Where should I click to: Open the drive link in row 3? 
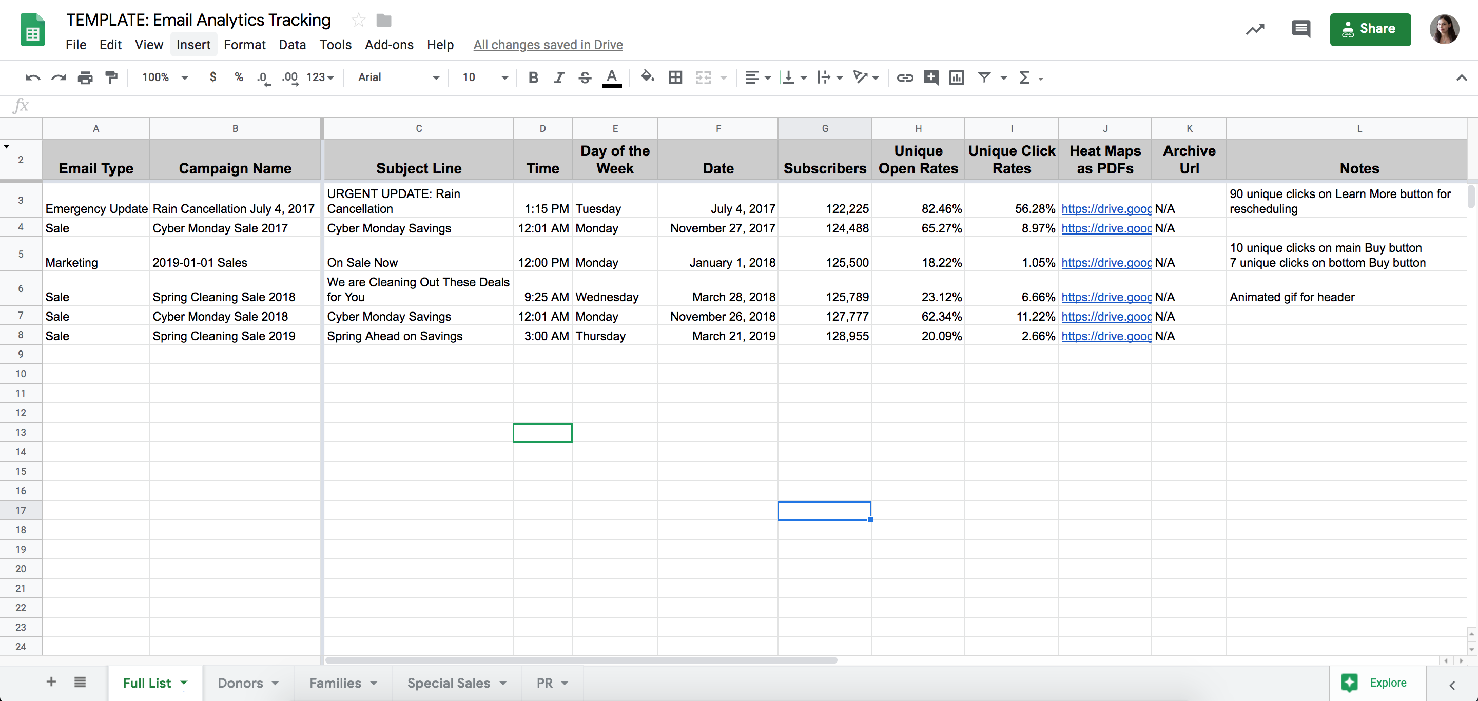pos(1105,209)
